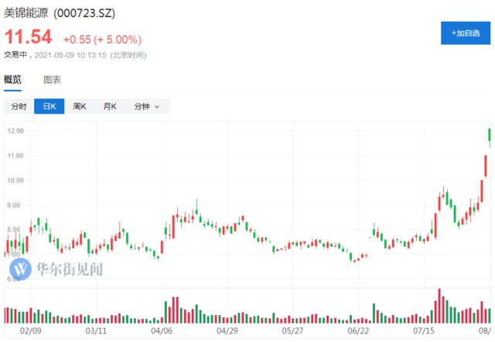Expand the 分钟 minute interval dropdown
The height and width of the screenshot is (342, 495).
coord(146,107)
